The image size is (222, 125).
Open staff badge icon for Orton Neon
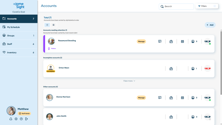171,69
